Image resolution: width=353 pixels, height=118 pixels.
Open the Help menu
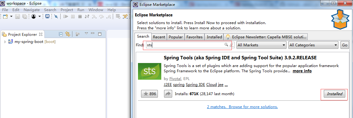112,10
